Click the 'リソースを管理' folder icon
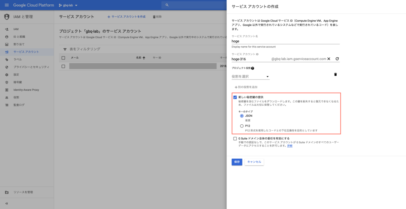 (x=7, y=192)
